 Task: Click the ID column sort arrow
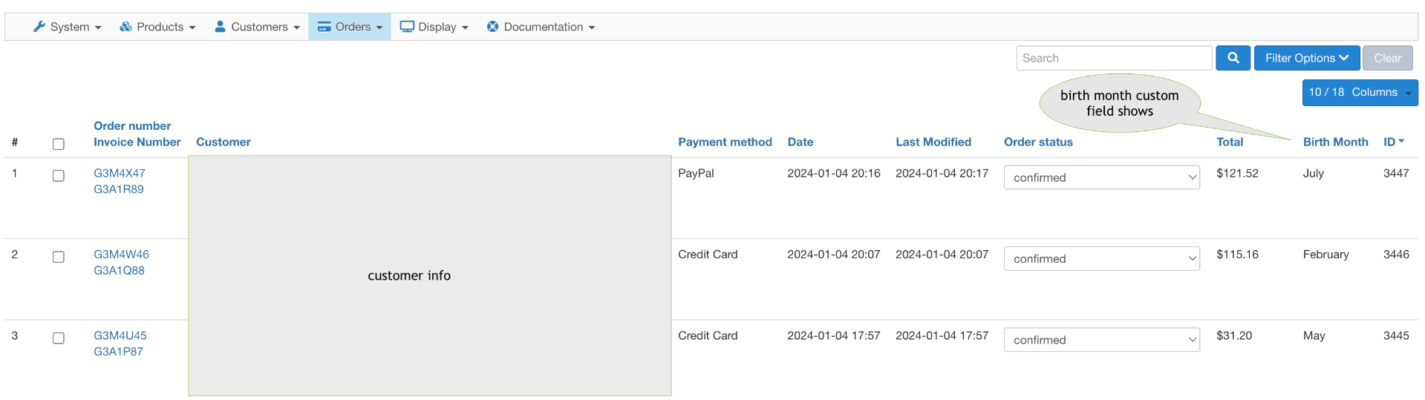coord(1401,141)
